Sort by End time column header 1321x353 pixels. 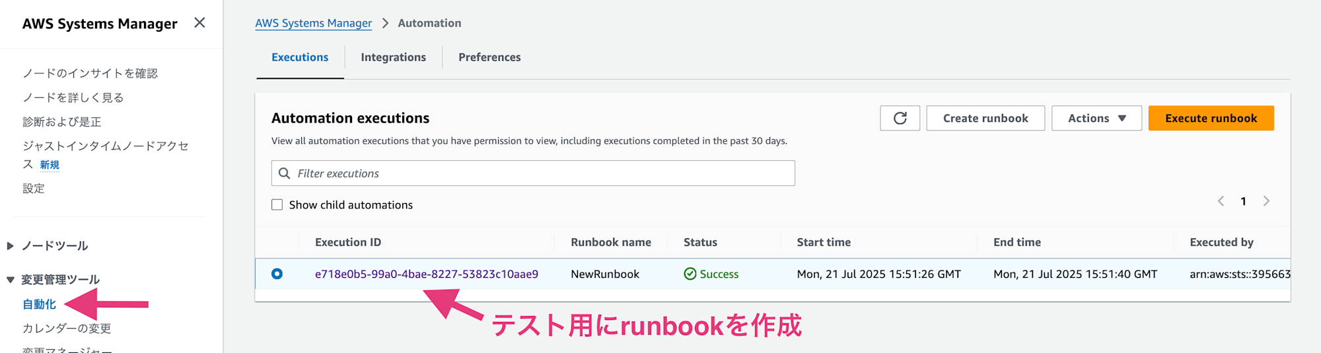click(x=1017, y=242)
